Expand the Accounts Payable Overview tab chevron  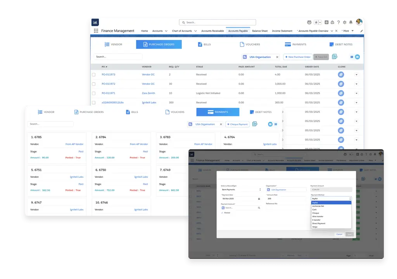(x=332, y=31)
